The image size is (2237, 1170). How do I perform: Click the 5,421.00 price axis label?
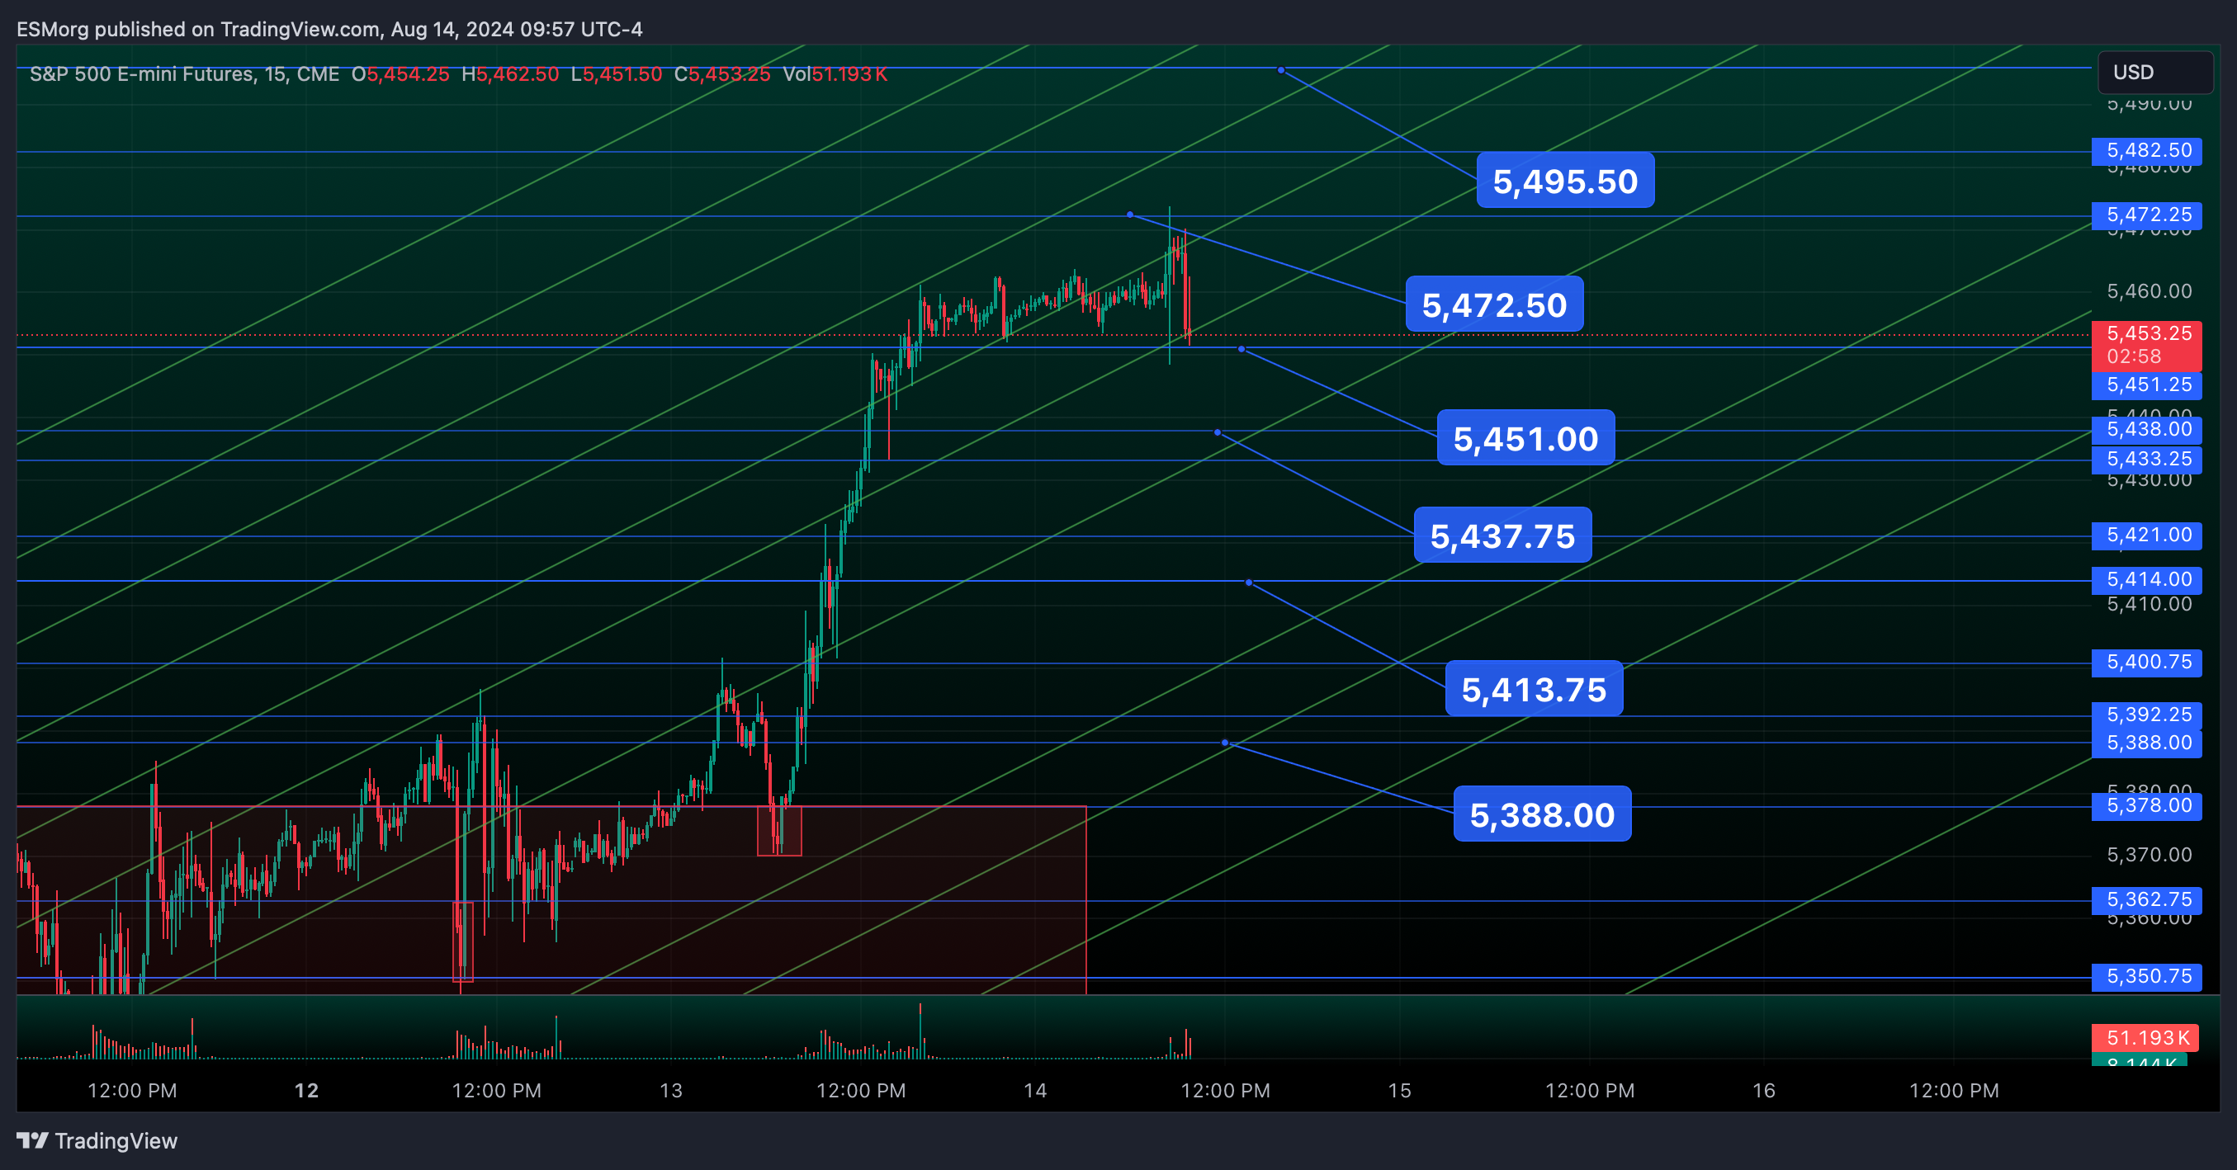tap(2147, 535)
